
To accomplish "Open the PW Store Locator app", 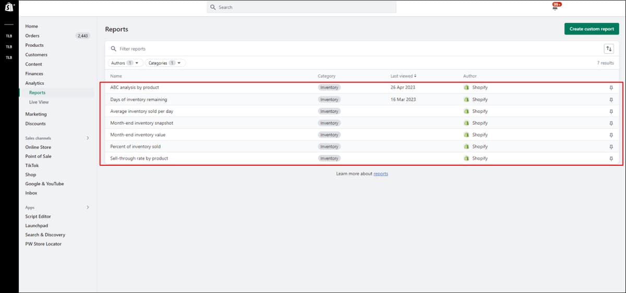I will click(43, 244).
